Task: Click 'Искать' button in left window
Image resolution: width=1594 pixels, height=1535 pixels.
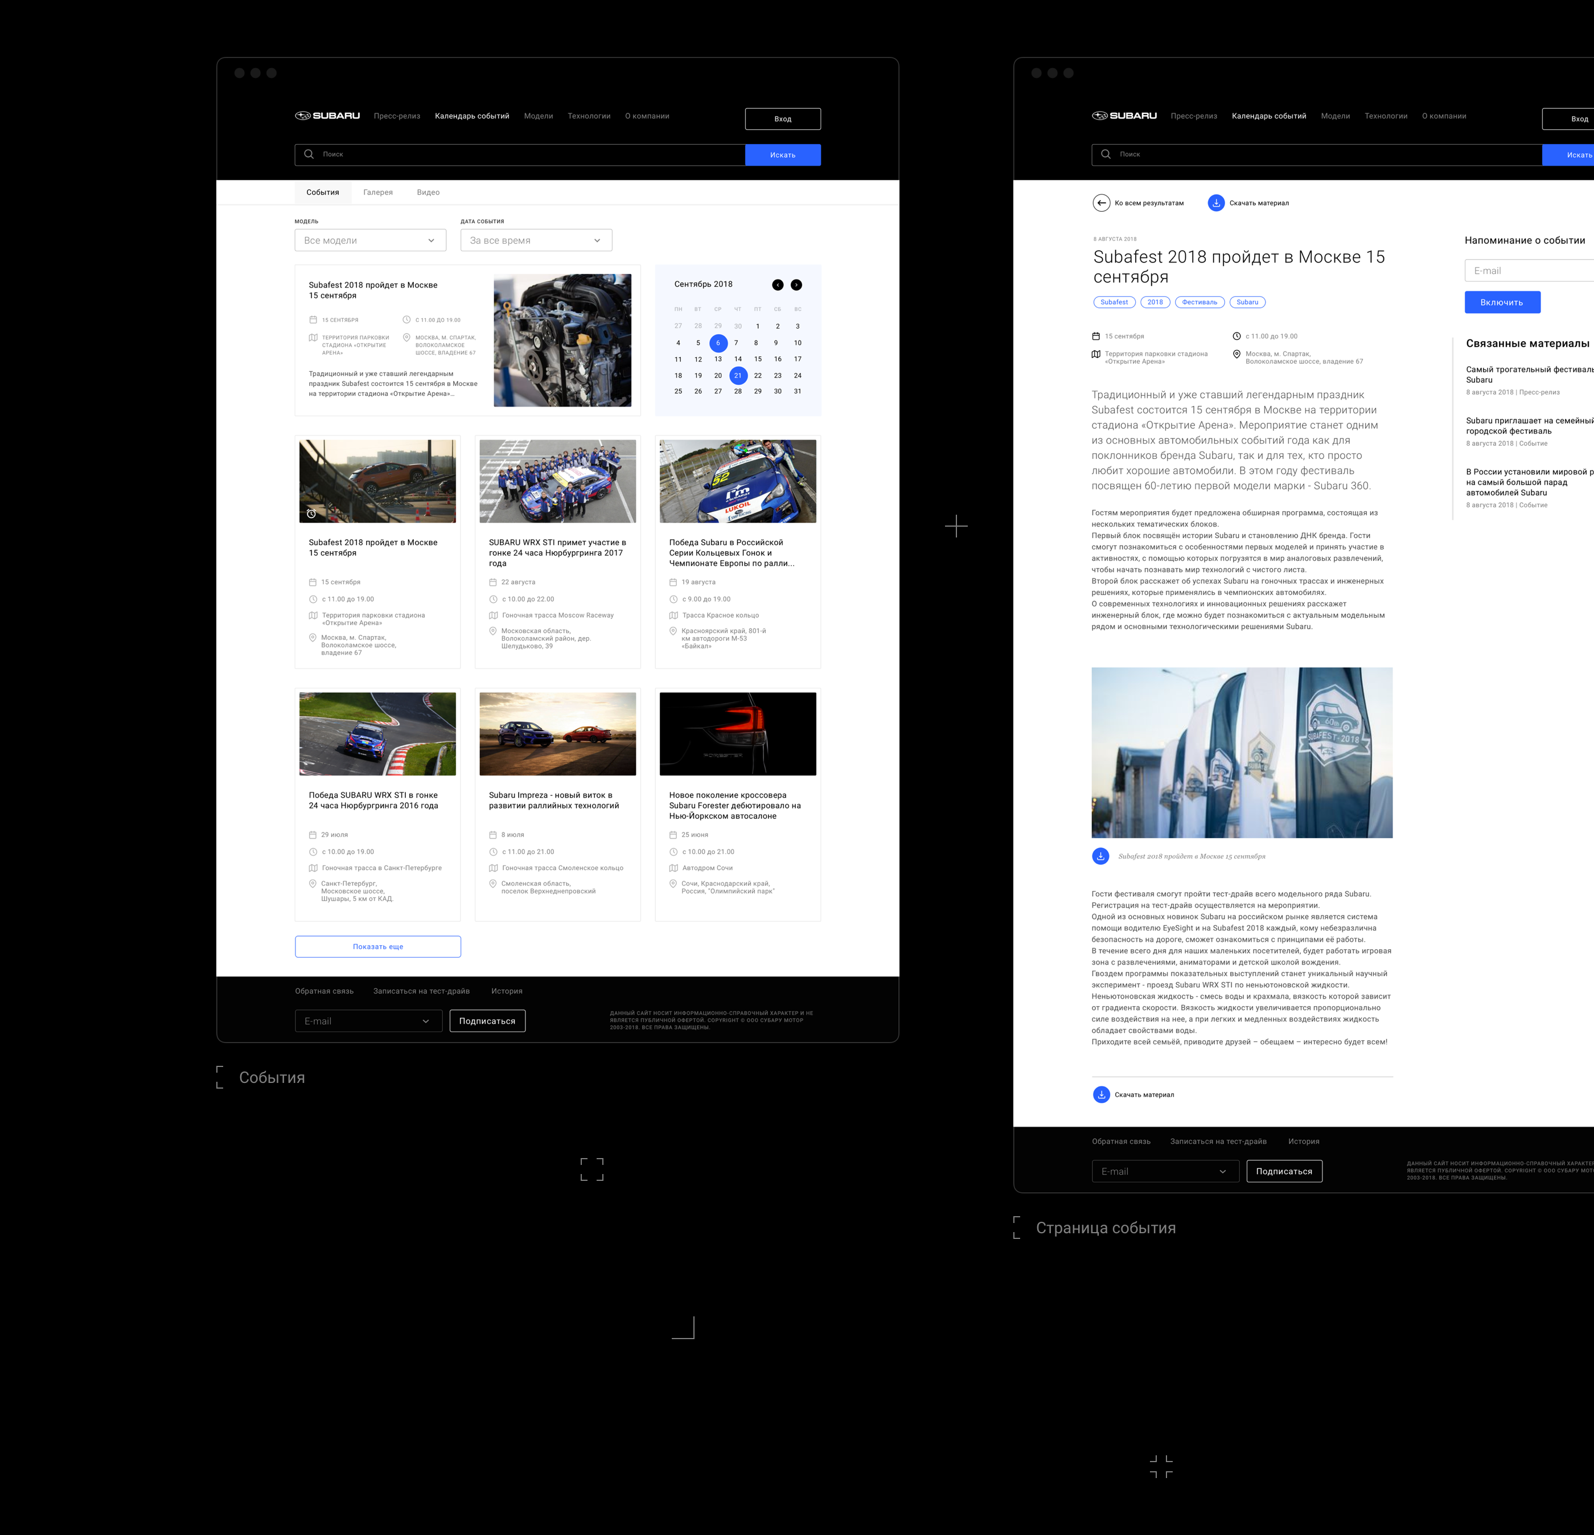Action: click(x=783, y=154)
